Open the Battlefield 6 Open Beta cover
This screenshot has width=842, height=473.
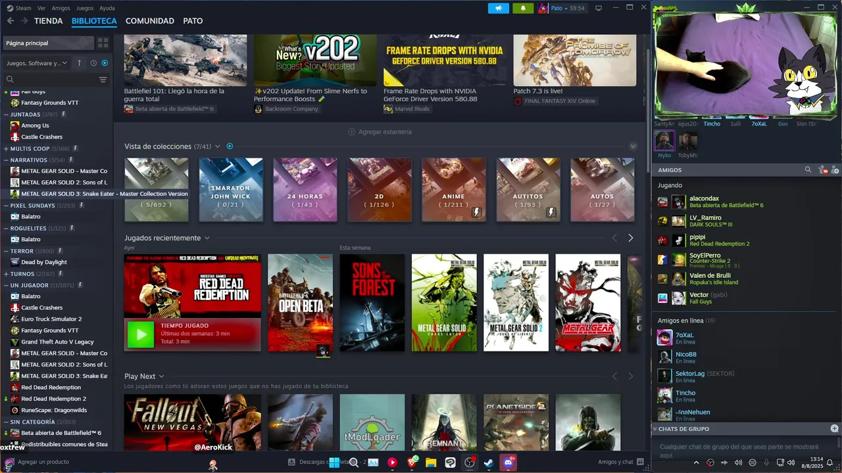(300, 303)
